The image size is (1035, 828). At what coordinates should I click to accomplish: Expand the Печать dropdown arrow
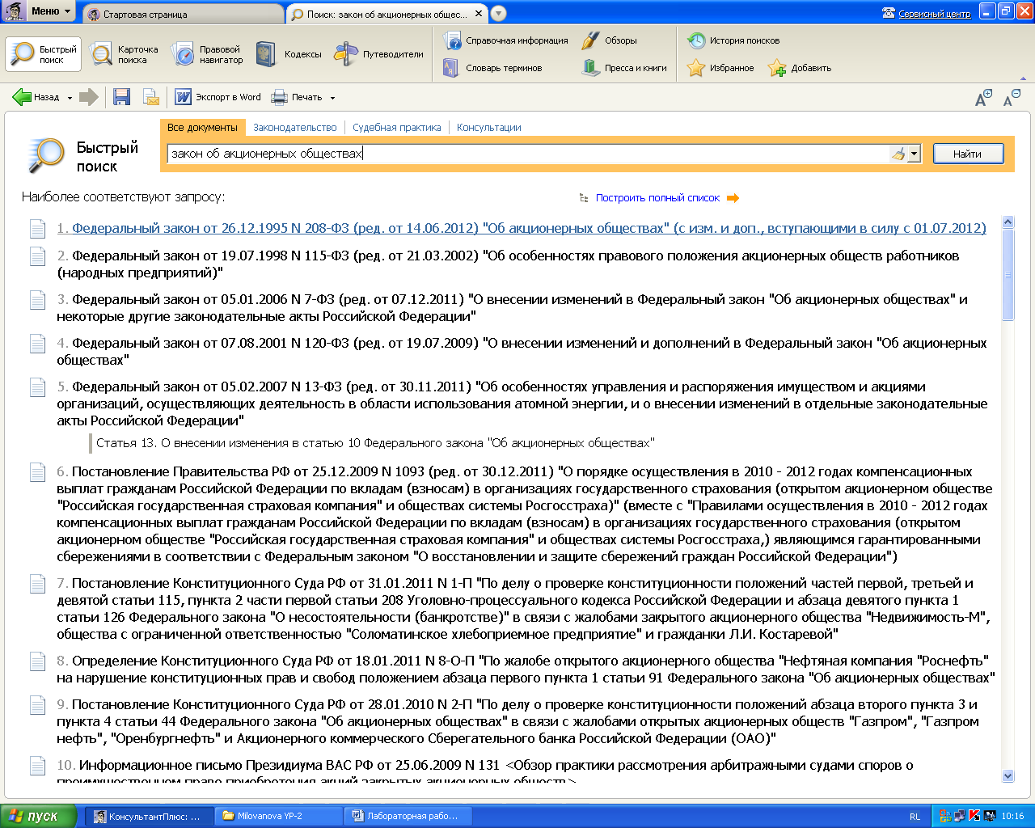click(x=332, y=98)
